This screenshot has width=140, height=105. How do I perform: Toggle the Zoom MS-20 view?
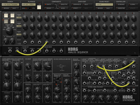76,4
